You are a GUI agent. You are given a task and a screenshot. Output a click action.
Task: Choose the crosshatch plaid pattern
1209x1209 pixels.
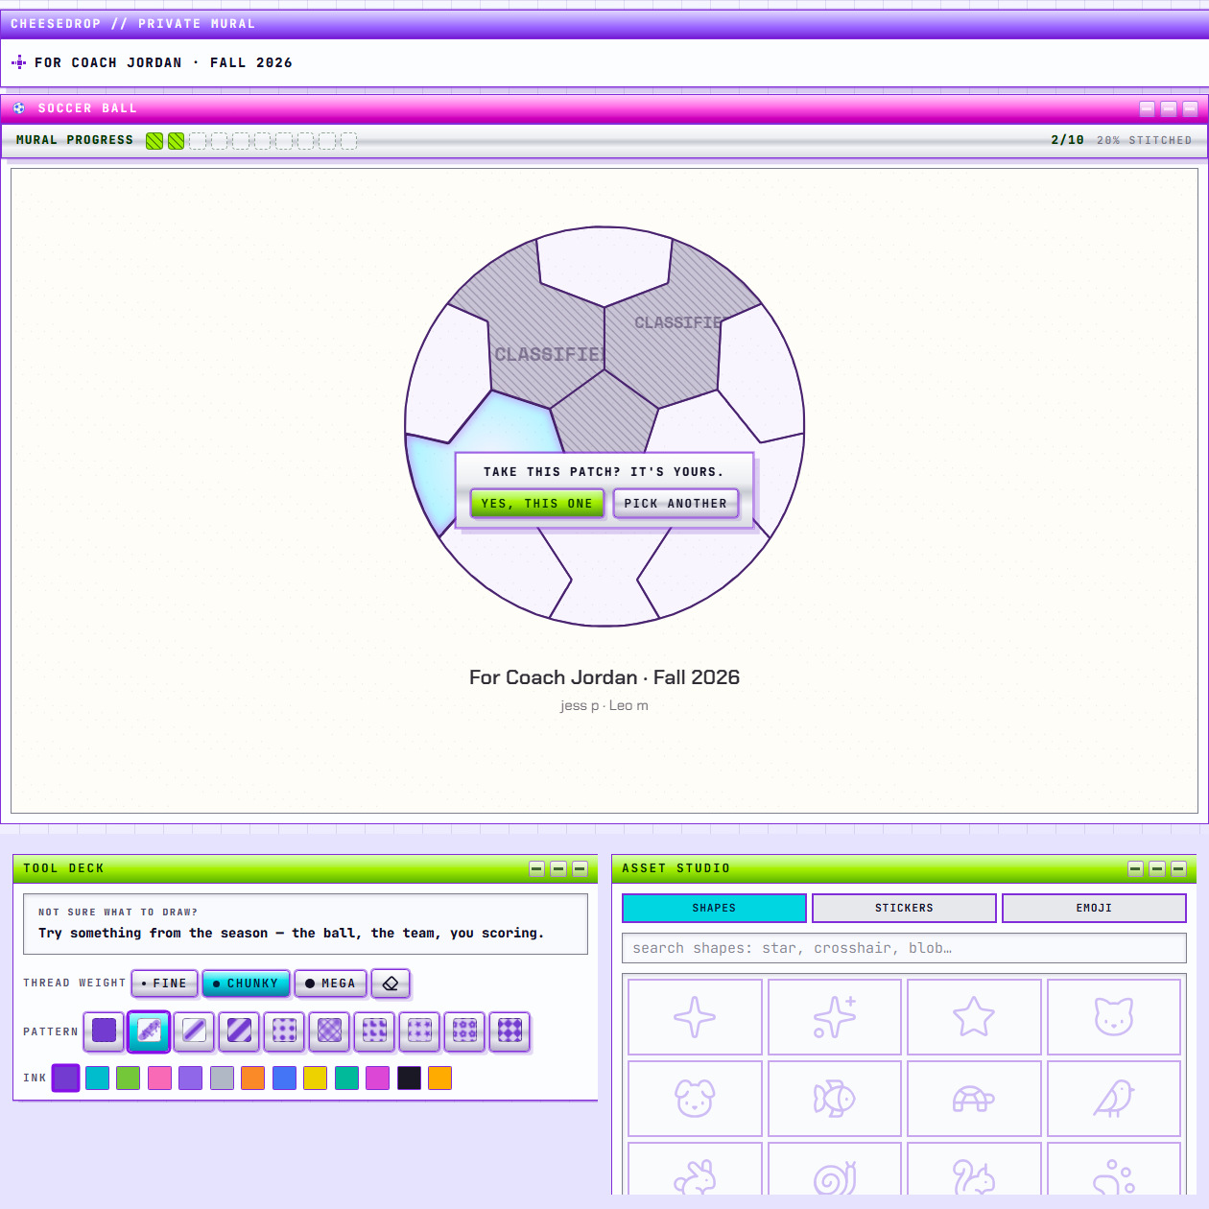pos(329,1031)
